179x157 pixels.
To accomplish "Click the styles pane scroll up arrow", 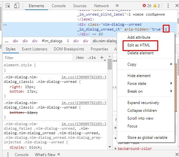I will pyautogui.click(x=110, y=56).
